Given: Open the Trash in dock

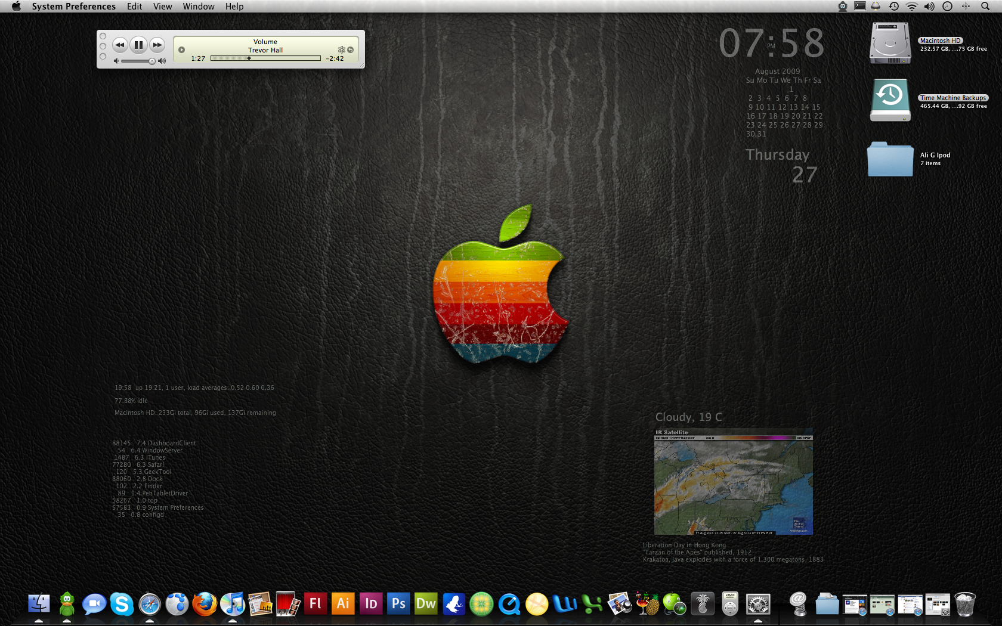Looking at the screenshot, I should (x=965, y=604).
